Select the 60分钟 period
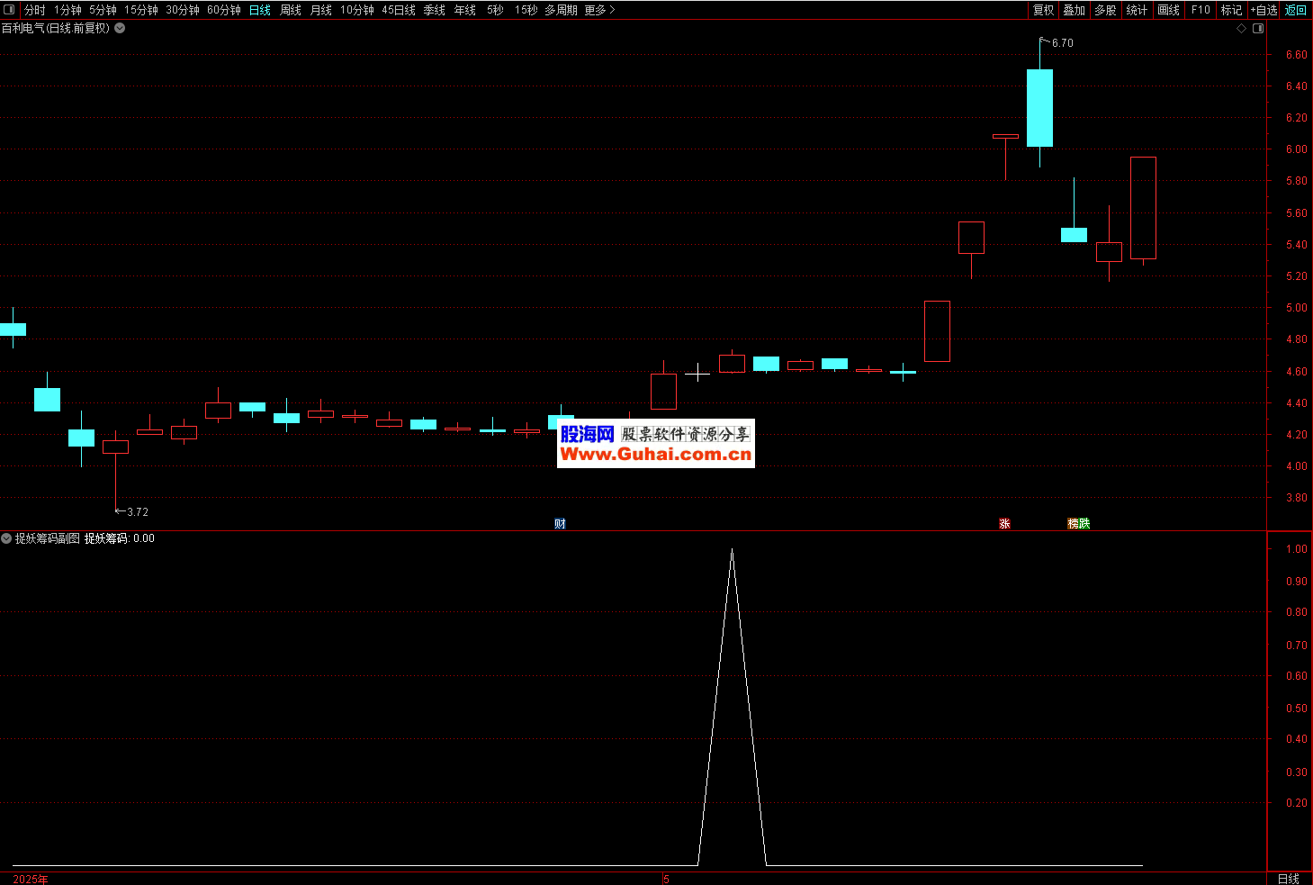Screen dimensions: 1313x885 (x=224, y=10)
